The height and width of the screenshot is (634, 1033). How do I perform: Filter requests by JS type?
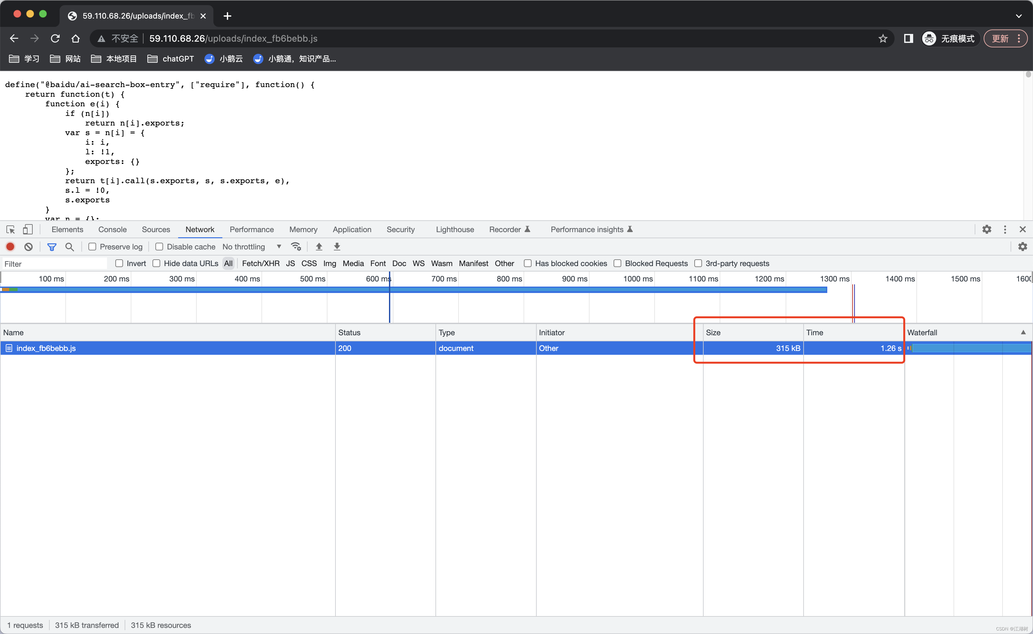click(290, 263)
